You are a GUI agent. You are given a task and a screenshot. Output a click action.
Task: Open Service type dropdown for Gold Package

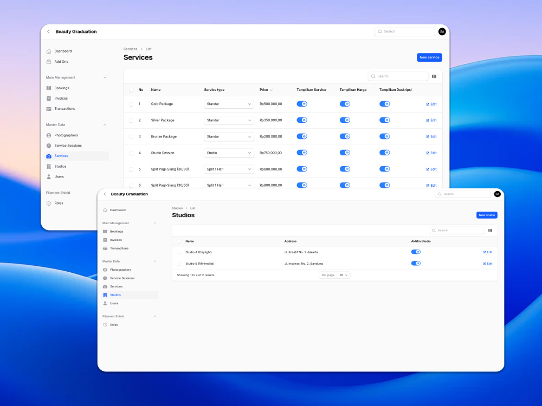(x=229, y=104)
